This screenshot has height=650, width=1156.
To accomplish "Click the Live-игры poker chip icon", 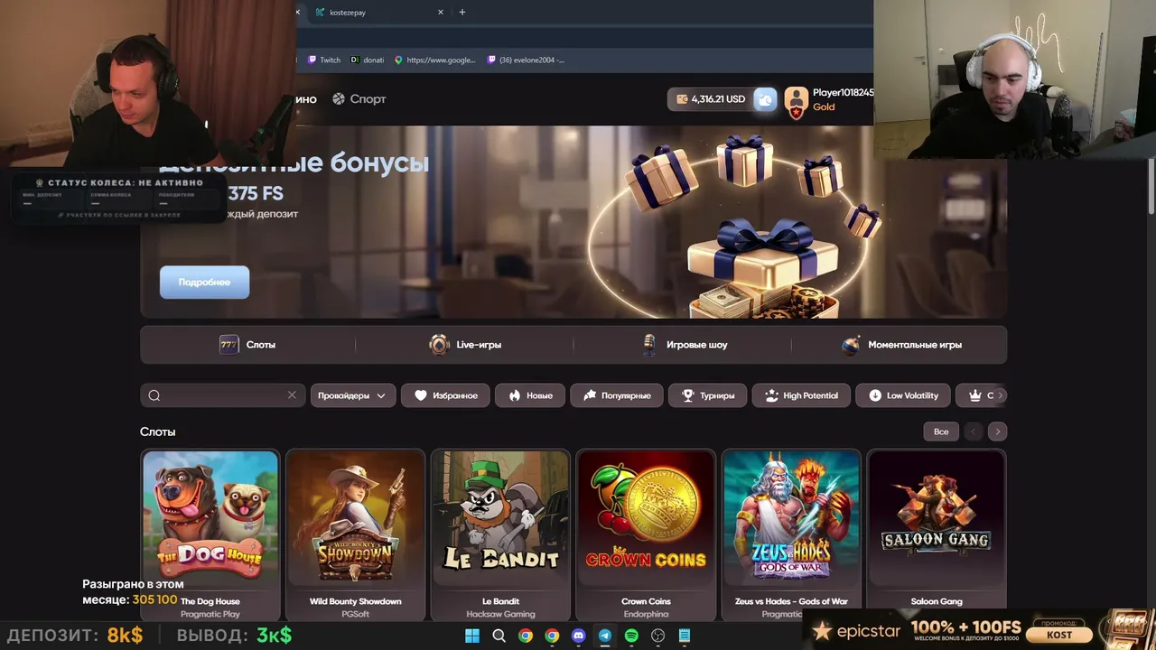I will click(439, 345).
